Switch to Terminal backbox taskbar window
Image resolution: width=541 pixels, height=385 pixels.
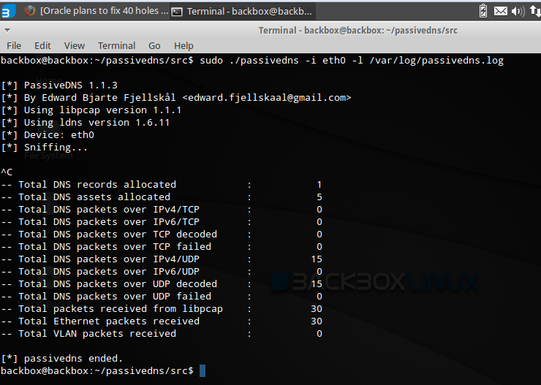(x=243, y=11)
